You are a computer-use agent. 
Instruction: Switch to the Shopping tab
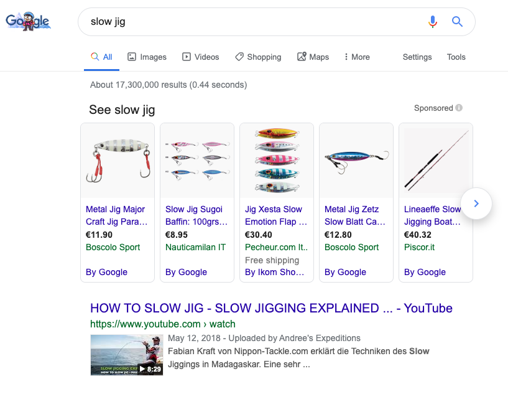[x=258, y=57]
